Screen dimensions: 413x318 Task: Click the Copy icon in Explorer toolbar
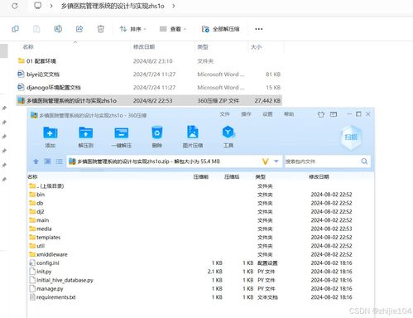16,29
